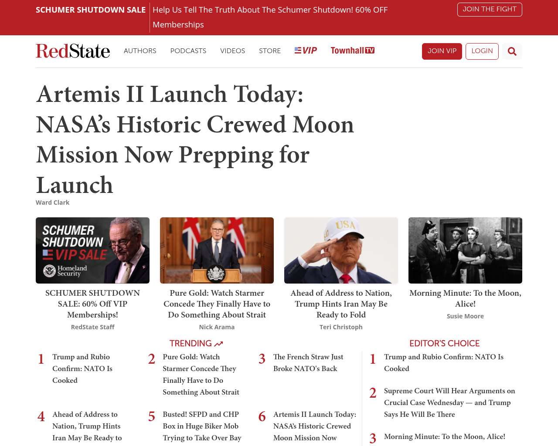The height and width of the screenshot is (446, 558).
Task: Open the Login button
Action: (482, 51)
